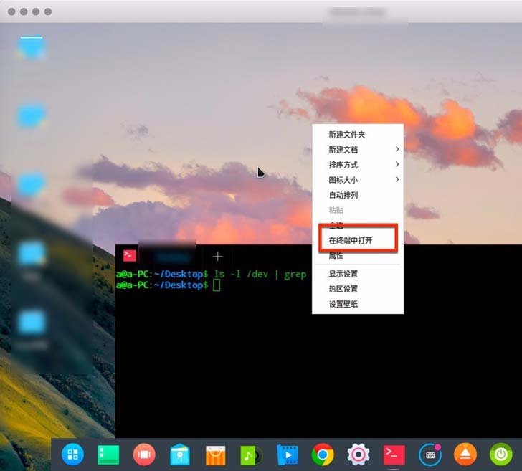This screenshot has height=471, width=522.
Task: Open 属性 from the context menu
Action: click(358, 255)
